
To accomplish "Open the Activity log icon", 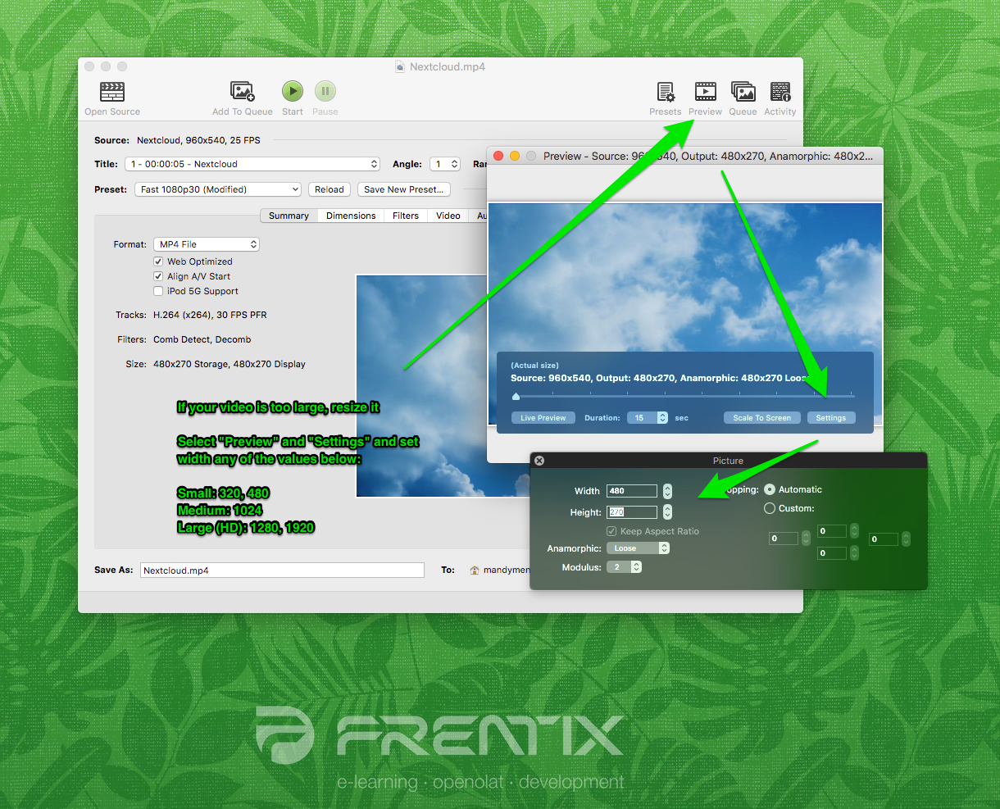I will point(780,92).
